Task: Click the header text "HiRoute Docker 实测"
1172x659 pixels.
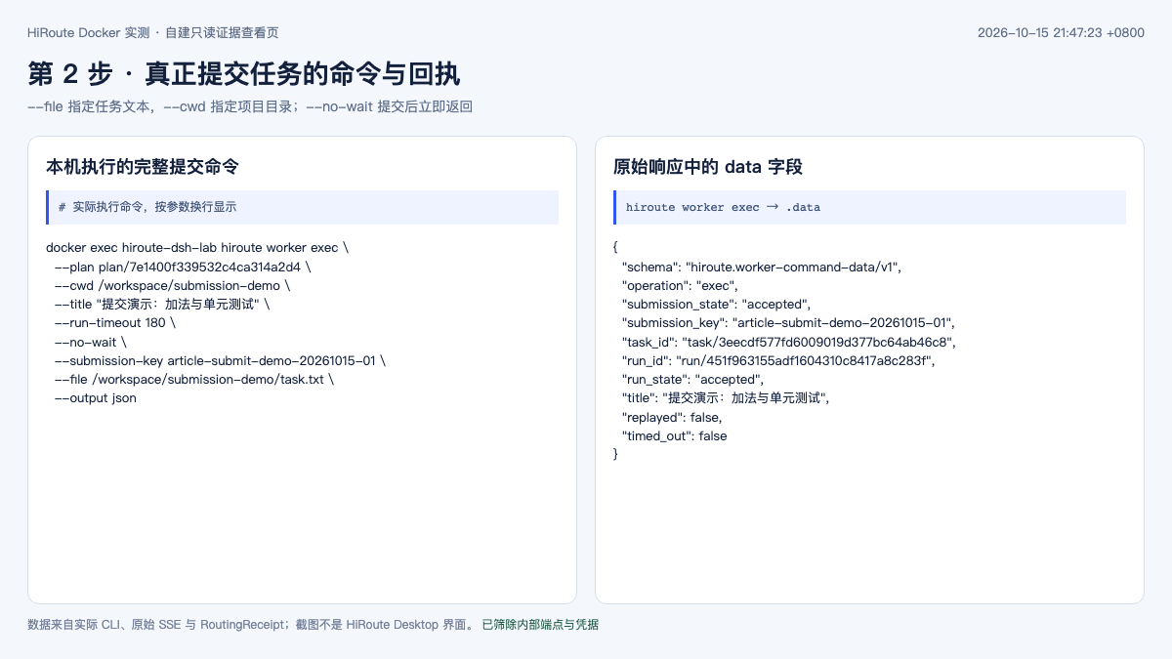Action: (x=88, y=32)
